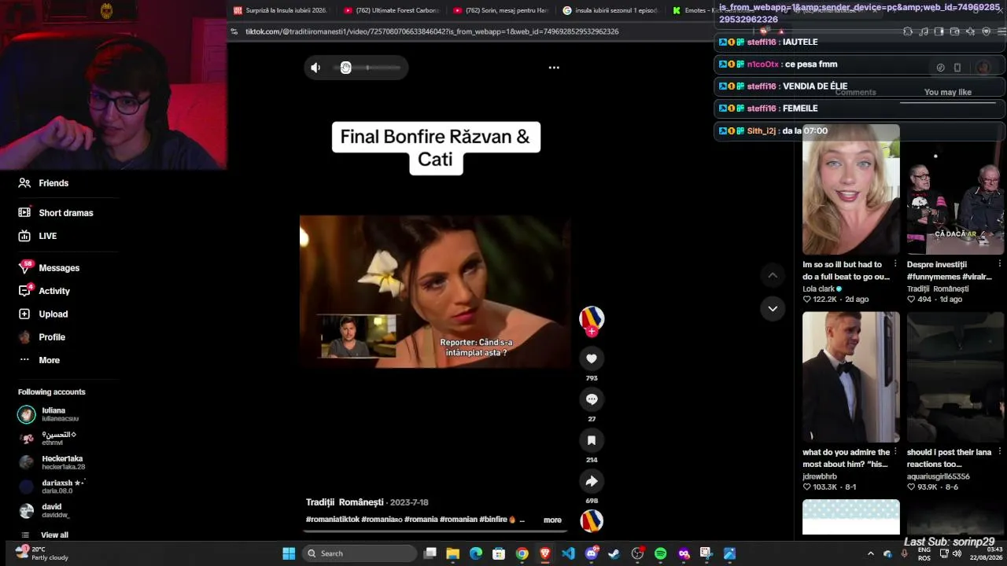Open Brave browser from the taskbar

tap(544, 553)
